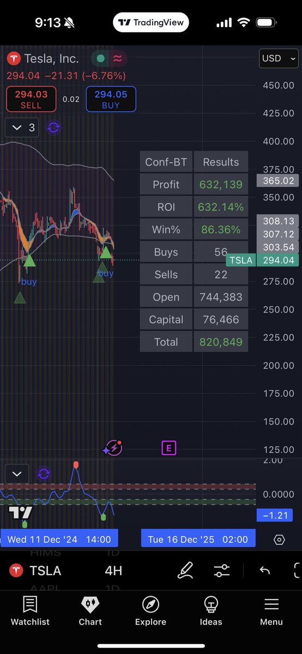
Task: Open the Watchlist tab
Action: [30, 610]
